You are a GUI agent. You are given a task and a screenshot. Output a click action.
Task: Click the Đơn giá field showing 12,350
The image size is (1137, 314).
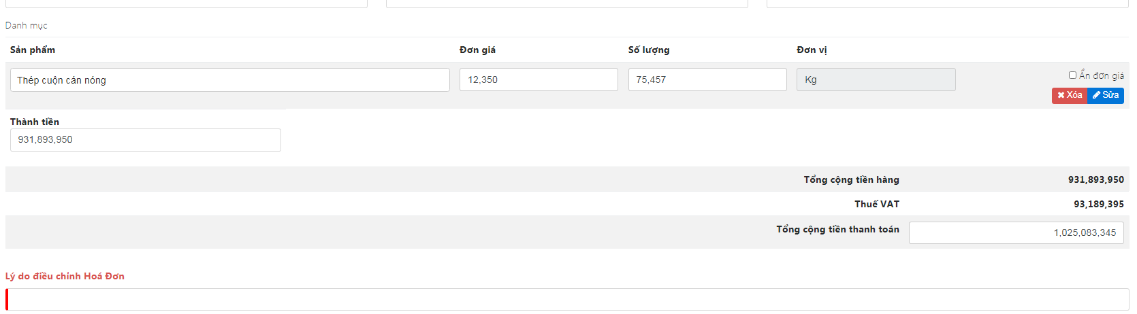tap(538, 80)
